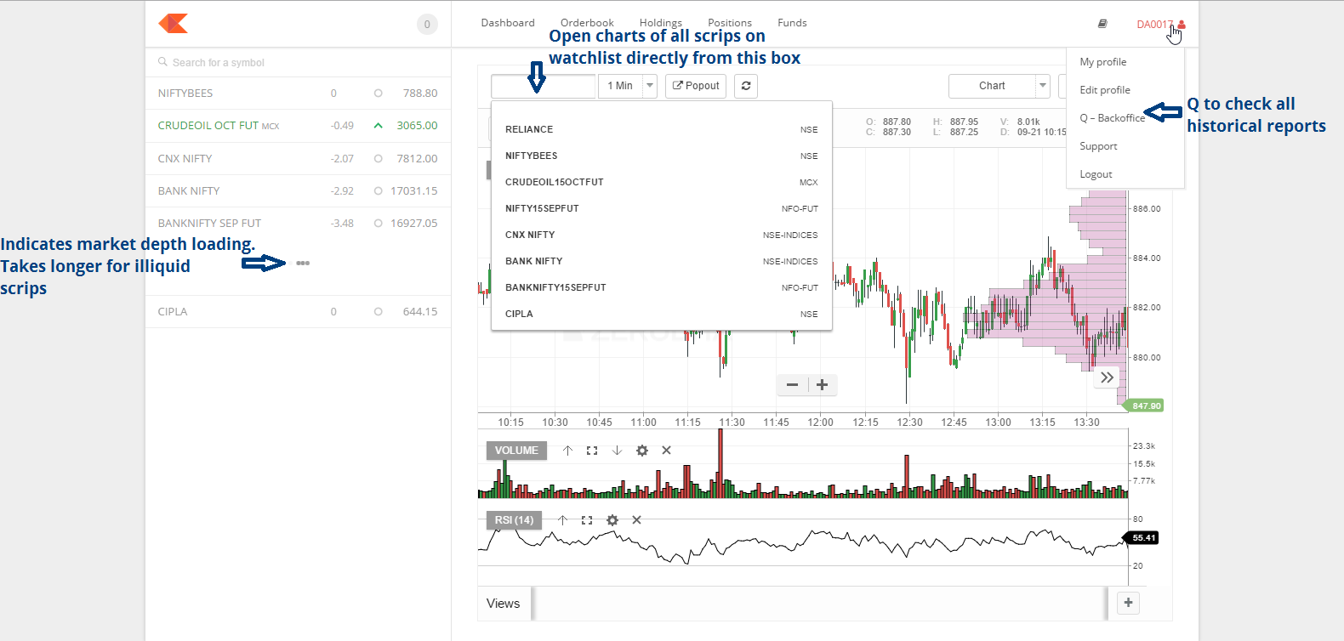The height and width of the screenshot is (641, 1344).
Task: Click the circle indicator on CNX NIFTY watchlist row
Action: (378, 159)
